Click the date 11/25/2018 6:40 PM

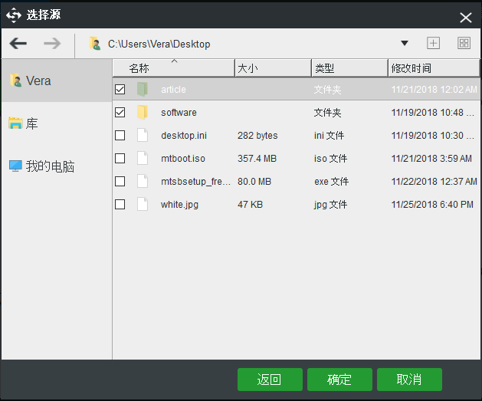[432, 205]
